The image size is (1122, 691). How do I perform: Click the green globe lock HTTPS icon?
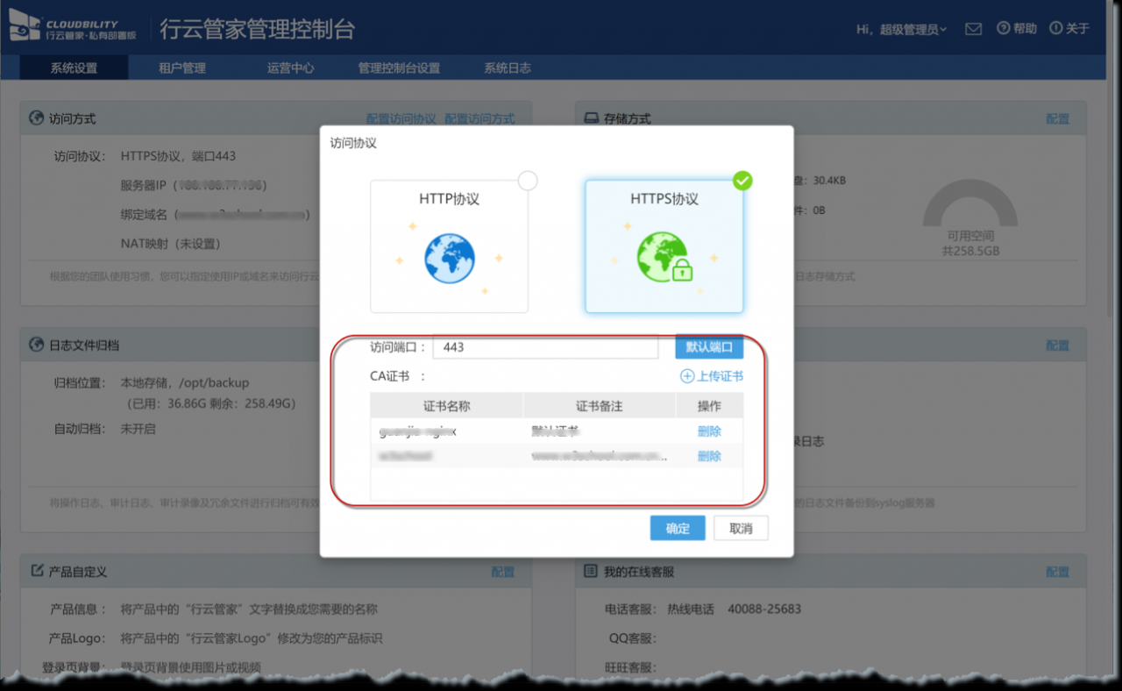point(664,256)
